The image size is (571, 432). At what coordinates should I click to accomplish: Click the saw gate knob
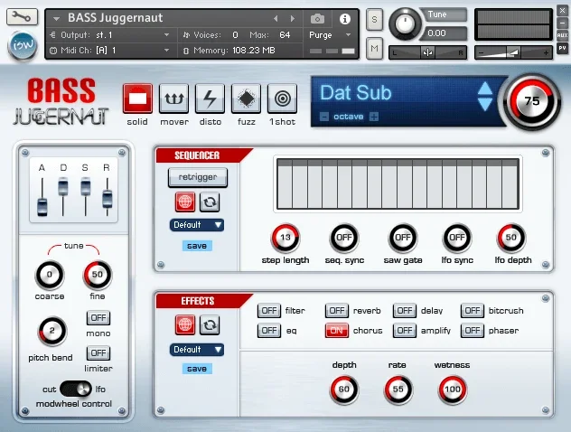click(x=403, y=238)
